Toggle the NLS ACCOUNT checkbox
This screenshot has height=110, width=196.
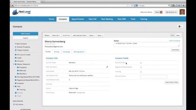[141, 63]
